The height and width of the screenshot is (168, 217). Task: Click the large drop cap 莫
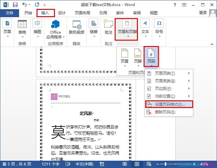(58, 131)
